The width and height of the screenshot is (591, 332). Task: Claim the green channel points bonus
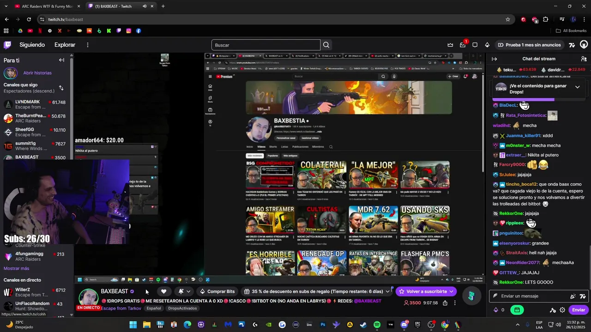pyautogui.click(x=517, y=310)
